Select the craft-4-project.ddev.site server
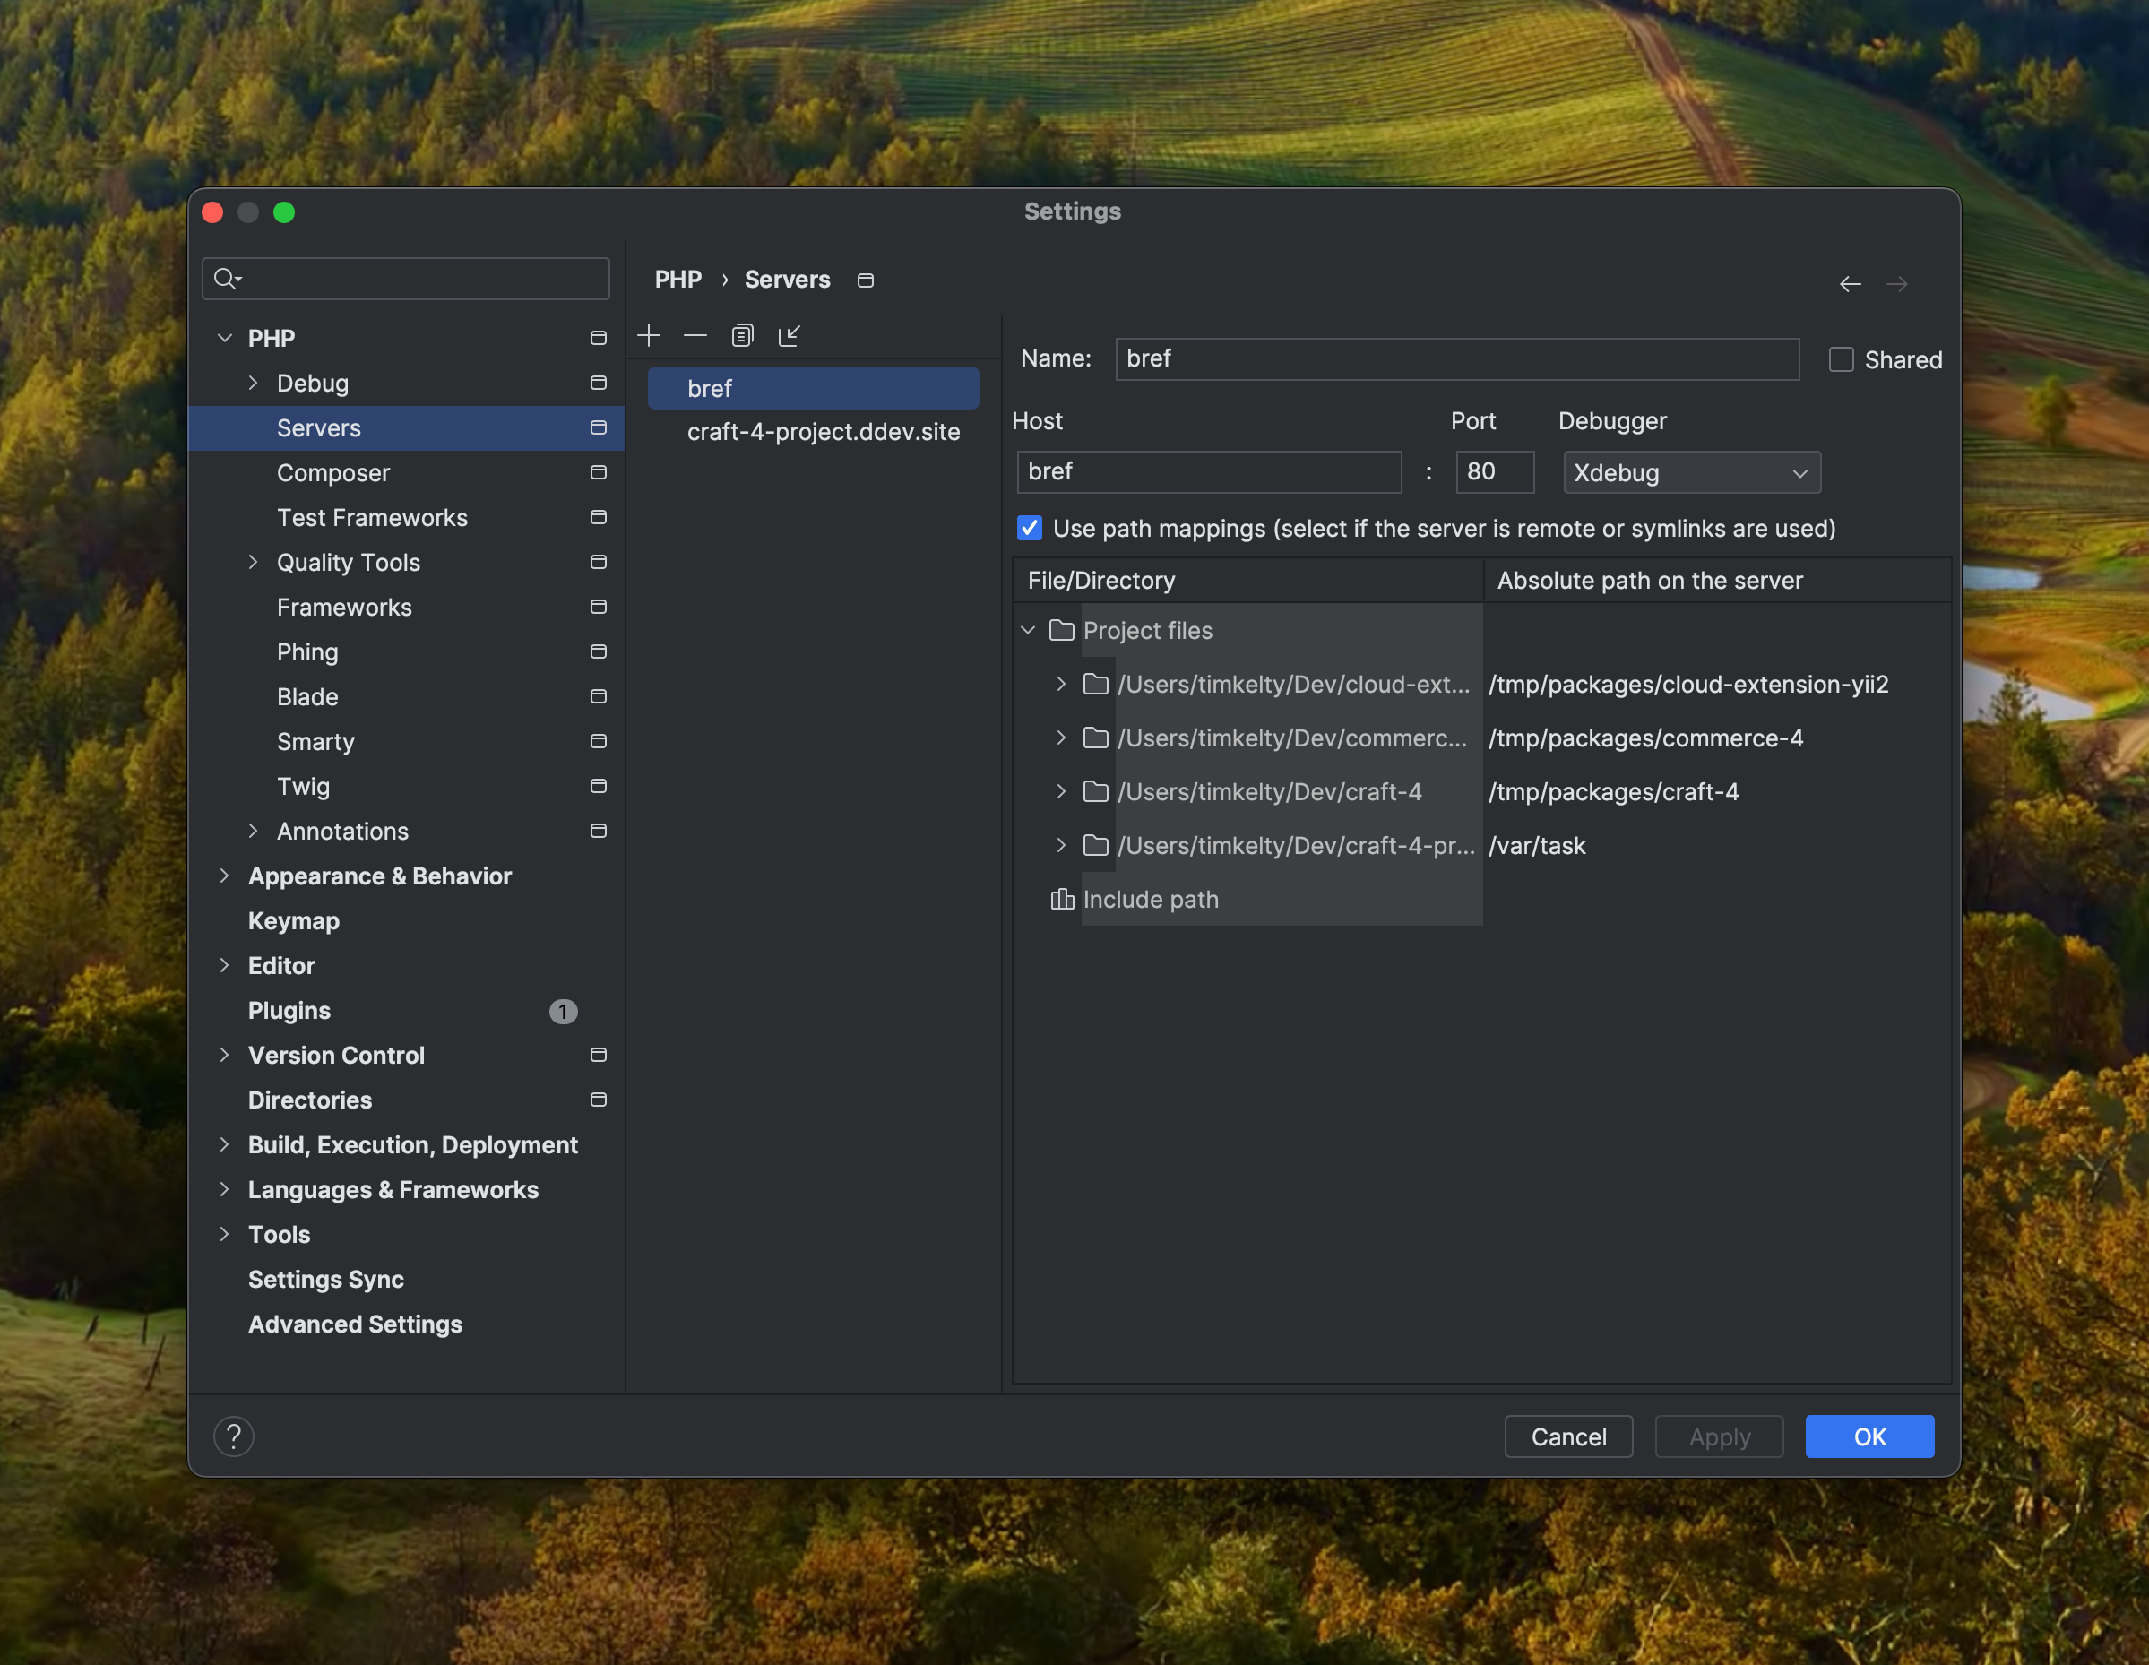The height and width of the screenshot is (1665, 2149). point(823,432)
